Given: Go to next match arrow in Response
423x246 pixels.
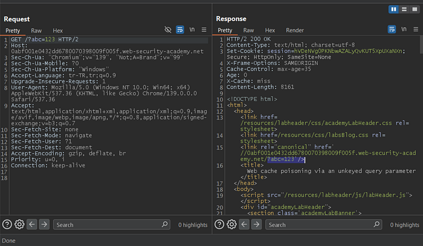Looking at the screenshot, I should click(x=257, y=224).
